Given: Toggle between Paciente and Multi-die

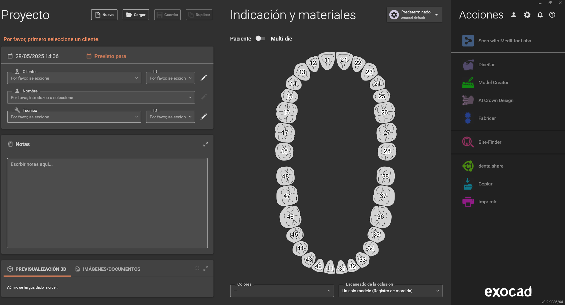Looking at the screenshot, I should (260, 38).
